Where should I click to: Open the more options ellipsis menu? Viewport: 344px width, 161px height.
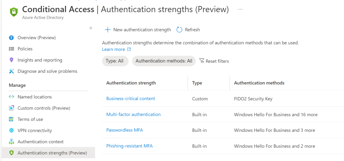pyautogui.click(x=240, y=10)
